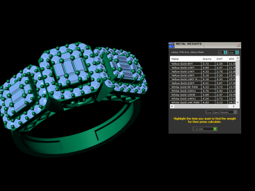Sort by the Metal column header
This screenshot has width=255, height=191.
tap(185, 59)
